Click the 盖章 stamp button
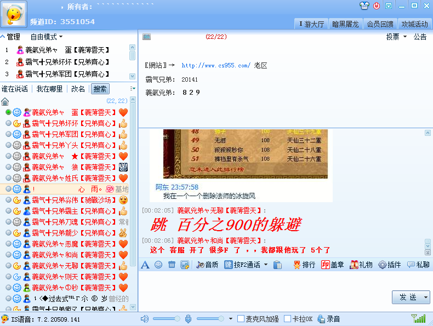This screenshot has height=326, width=433. tap(333, 265)
